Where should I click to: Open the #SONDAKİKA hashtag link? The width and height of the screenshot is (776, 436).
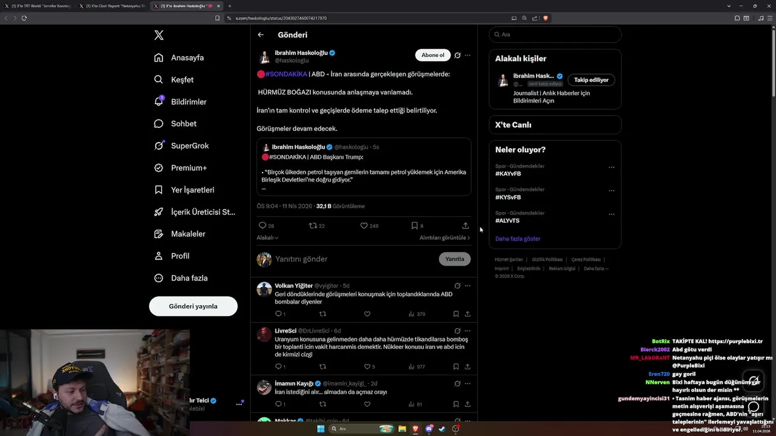click(286, 74)
